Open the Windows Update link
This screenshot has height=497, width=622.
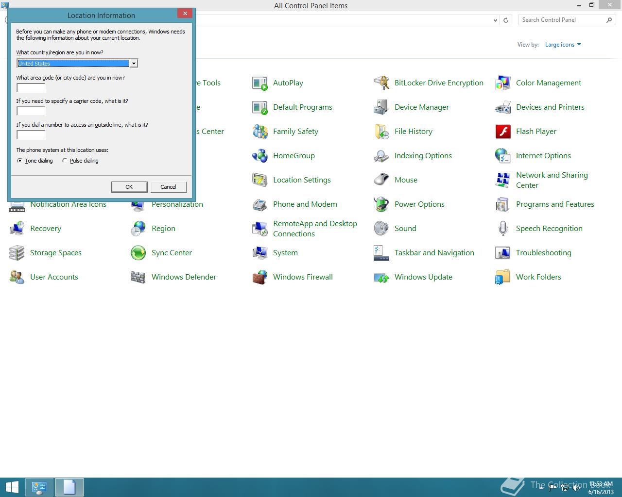click(x=423, y=277)
